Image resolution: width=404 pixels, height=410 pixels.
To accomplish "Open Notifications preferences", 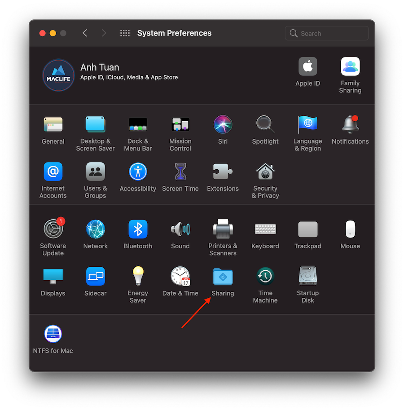I will [x=350, y=125].
